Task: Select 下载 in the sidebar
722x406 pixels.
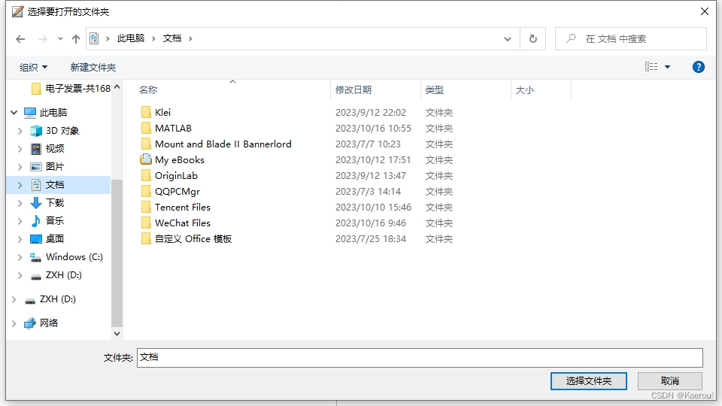Action: pyautogui.click(x=47, y=203)
